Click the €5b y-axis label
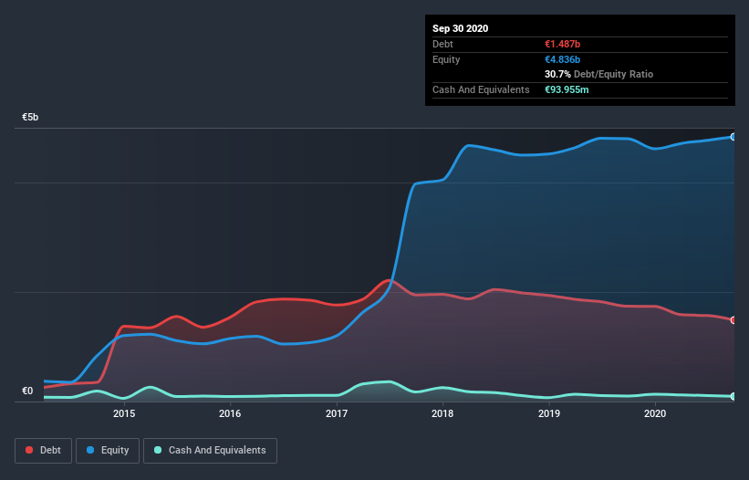Viewport: 749px width, 480px height. point(30,117)
